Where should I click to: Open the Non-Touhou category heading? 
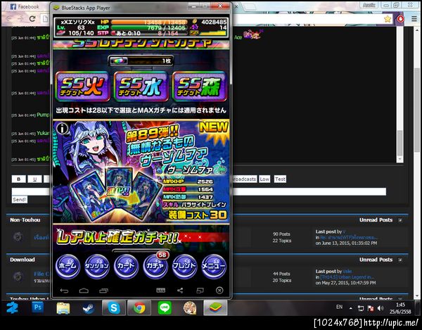(x=25, y=220)
